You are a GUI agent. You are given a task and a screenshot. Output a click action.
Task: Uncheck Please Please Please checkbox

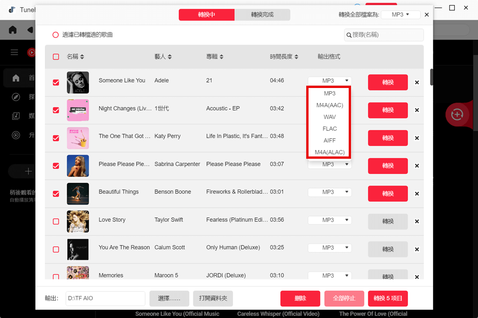56,166
